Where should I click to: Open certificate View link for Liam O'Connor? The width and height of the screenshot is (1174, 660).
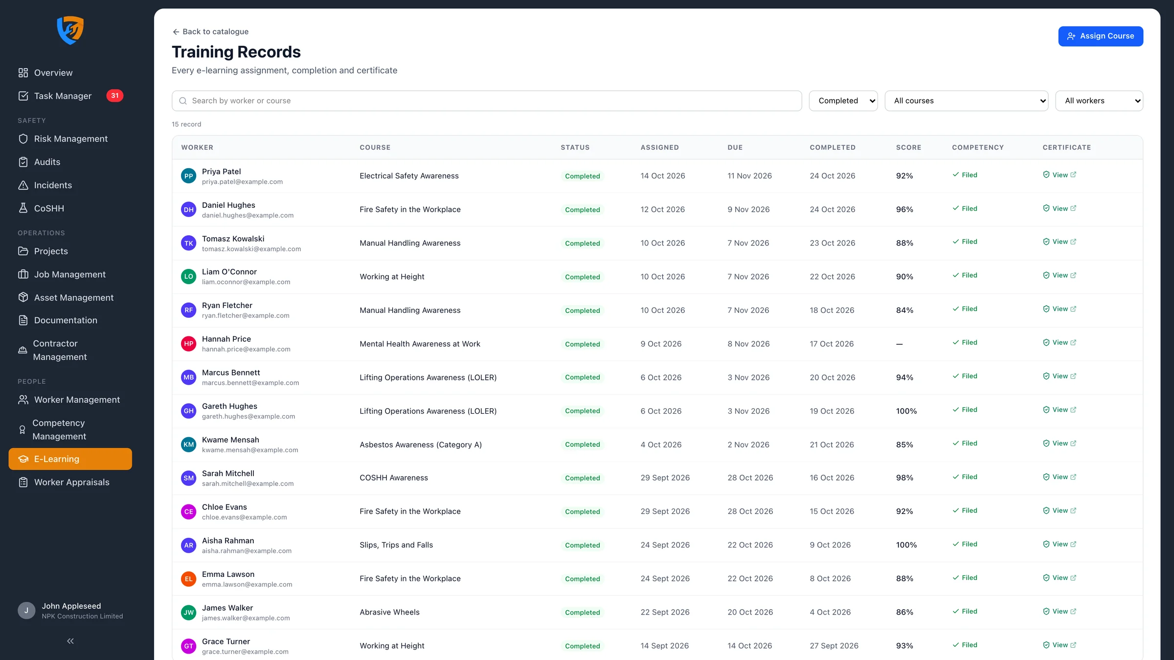pos(1060,275)
